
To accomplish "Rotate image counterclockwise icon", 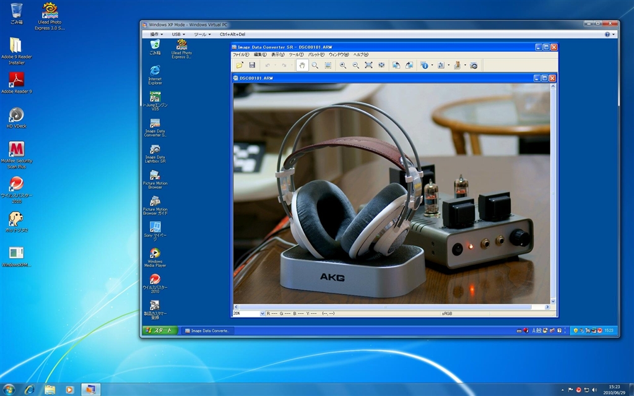I will click(x=396, y=65).
